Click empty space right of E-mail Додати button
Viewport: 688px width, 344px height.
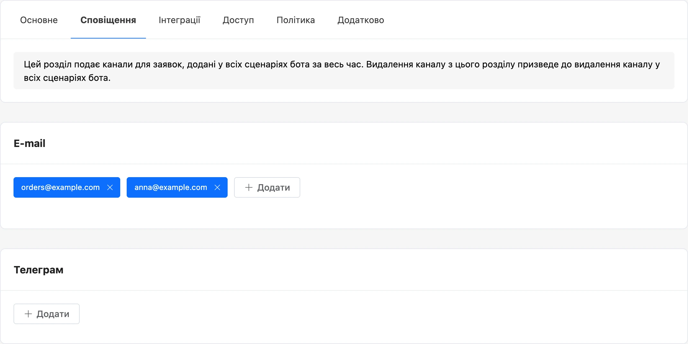click(482, 187)
